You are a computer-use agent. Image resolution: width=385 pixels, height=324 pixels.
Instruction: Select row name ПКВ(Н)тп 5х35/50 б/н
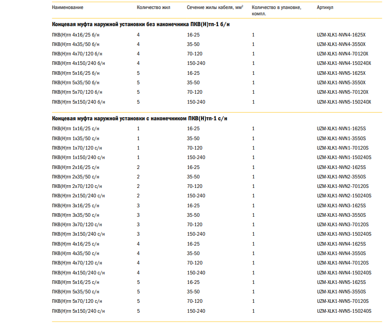(x=76, y=83)
